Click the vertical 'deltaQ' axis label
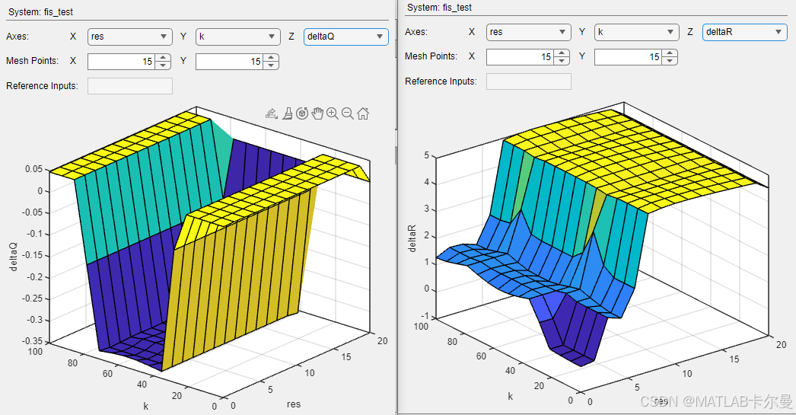 [13, 257]
